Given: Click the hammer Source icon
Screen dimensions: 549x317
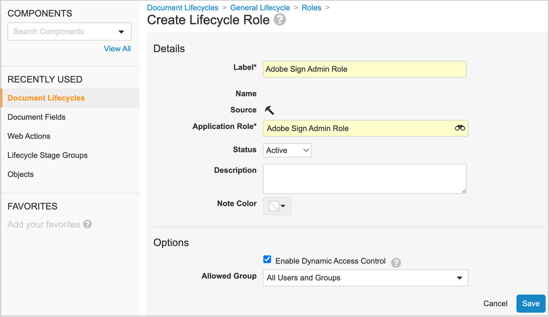Looking at the screenshot, I should click(x=269, y=110).
